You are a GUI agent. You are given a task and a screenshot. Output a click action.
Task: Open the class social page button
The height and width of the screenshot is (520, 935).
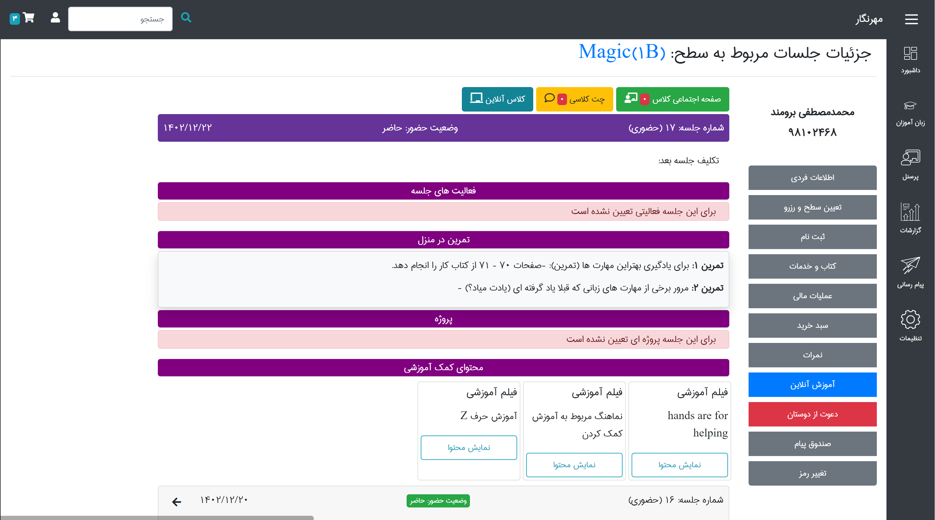tap(672, 99)
